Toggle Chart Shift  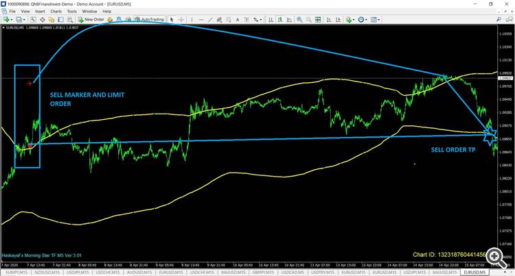[x=338, y=20]
